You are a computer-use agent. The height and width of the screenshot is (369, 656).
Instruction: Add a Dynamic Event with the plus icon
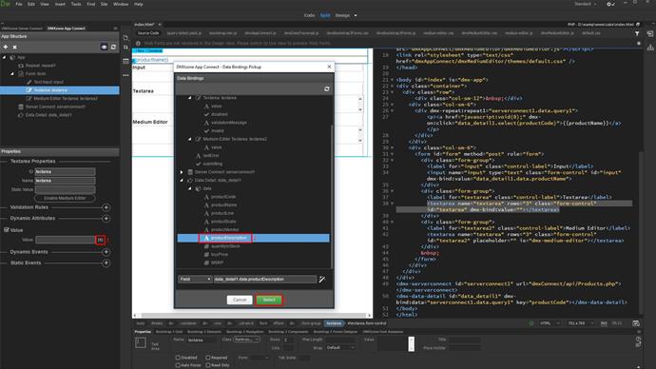coord(106,252)
